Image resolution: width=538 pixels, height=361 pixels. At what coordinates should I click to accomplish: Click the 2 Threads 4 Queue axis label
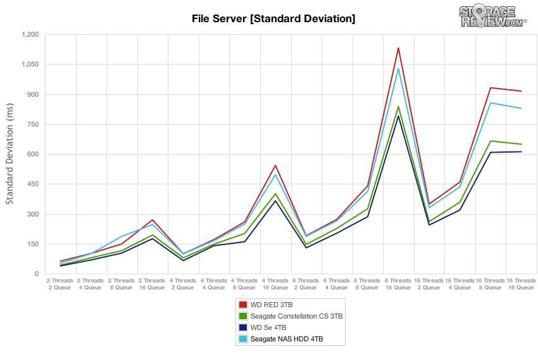click(x=91, y=284)
